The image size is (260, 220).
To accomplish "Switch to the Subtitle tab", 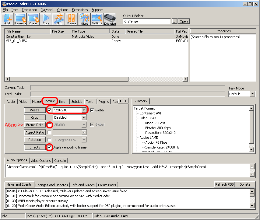I will (77, 102).
